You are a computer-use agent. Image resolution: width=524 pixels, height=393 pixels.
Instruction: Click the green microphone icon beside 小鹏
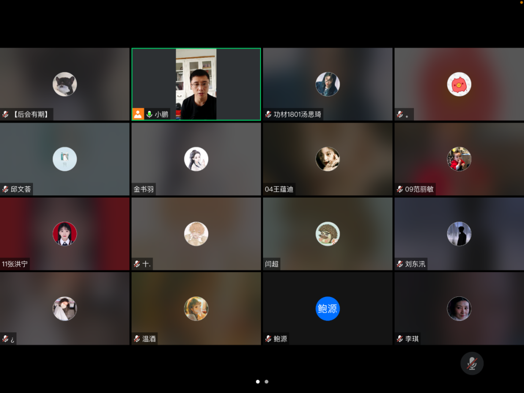pos(149,115)
